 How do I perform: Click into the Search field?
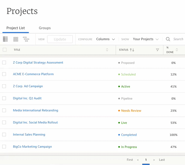[x=178, y=39]
